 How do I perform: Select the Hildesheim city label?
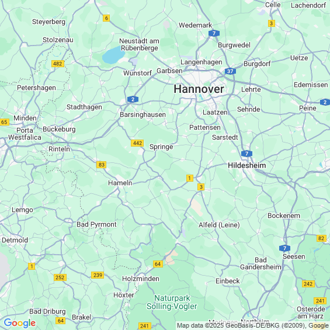click(247, 165)
